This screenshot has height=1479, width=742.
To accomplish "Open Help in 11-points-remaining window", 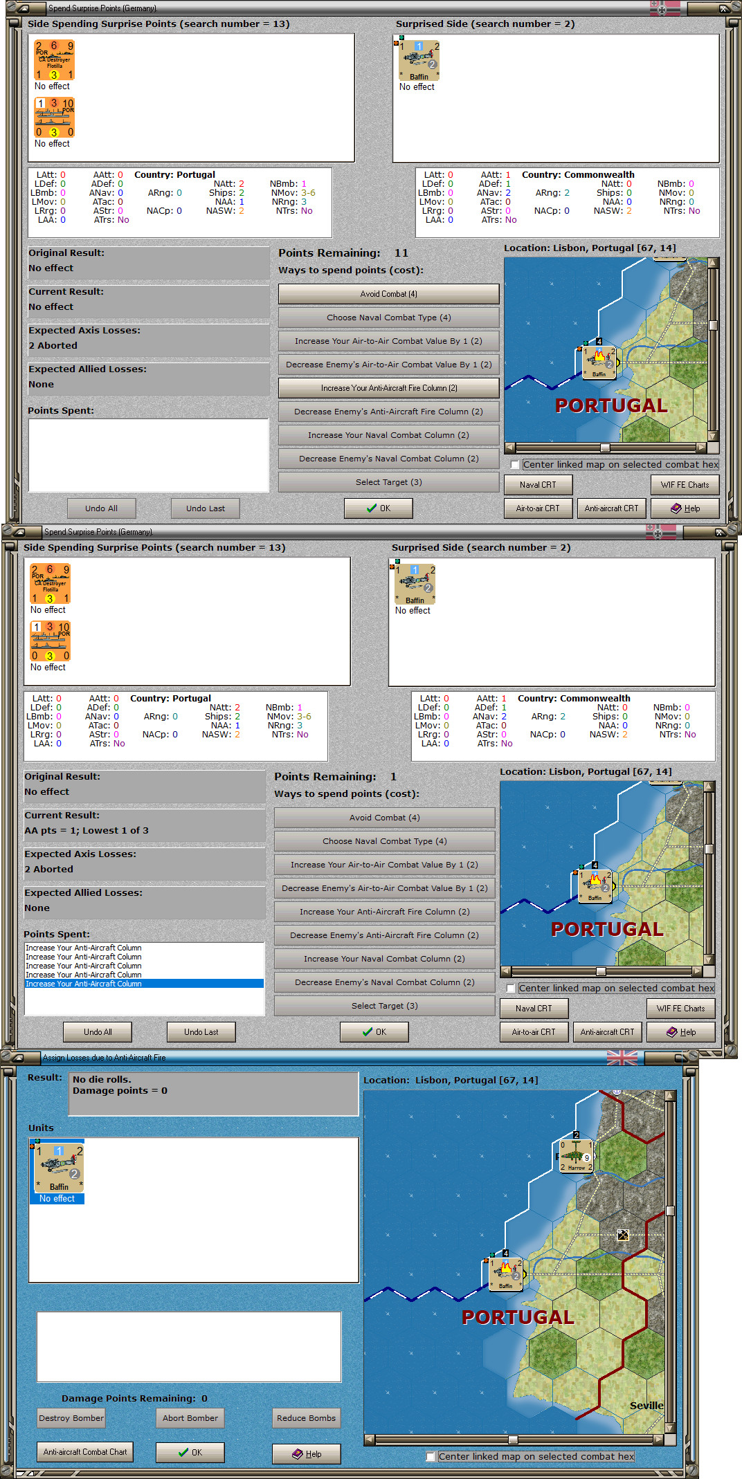I will click(685, 508).
